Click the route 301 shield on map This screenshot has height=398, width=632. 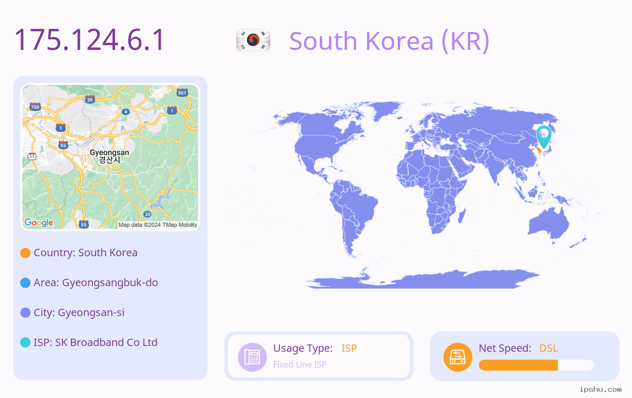182,92
